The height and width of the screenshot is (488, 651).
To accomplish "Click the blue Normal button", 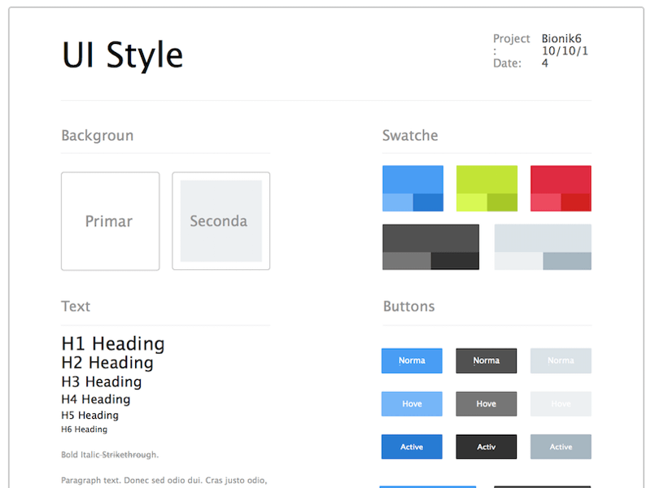I will 412,360.
